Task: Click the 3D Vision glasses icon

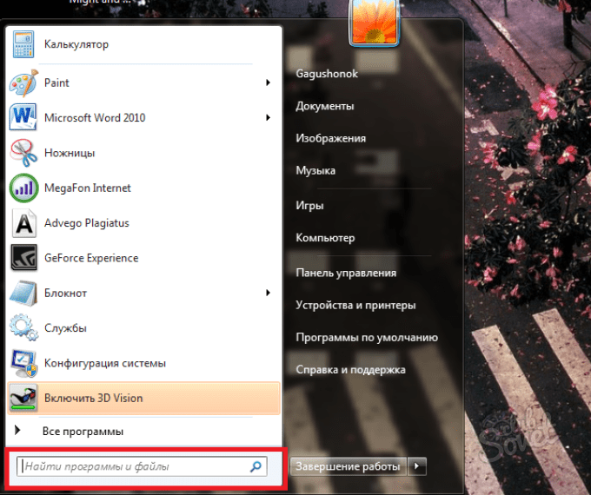Action: [23, 398]
